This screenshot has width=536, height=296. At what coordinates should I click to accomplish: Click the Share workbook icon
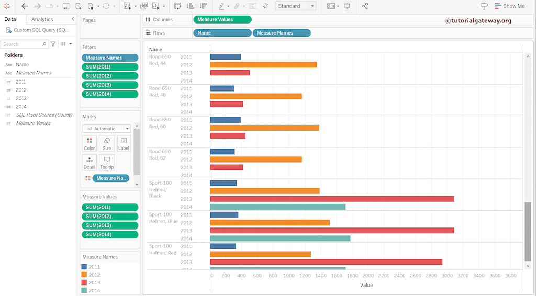click(365, 6)
